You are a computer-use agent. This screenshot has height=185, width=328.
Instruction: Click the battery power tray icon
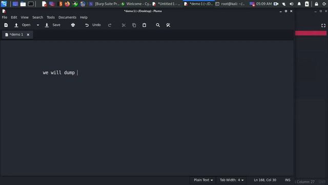pos(306,4)
